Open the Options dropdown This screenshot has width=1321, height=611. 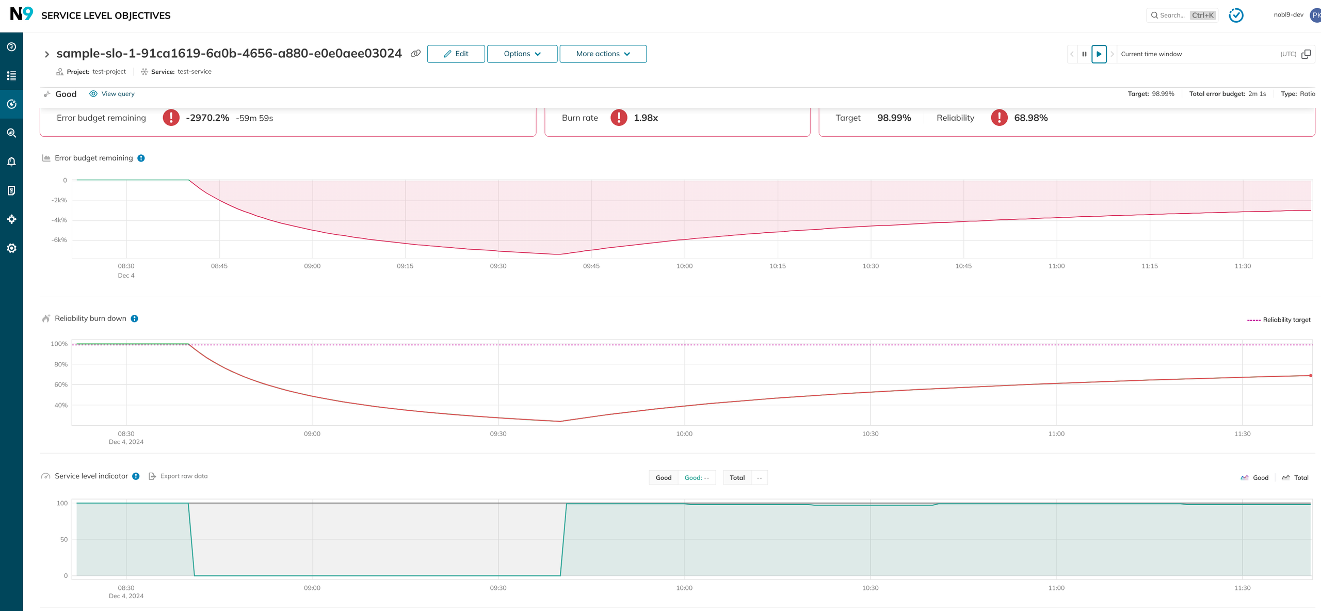click(522, 54)
